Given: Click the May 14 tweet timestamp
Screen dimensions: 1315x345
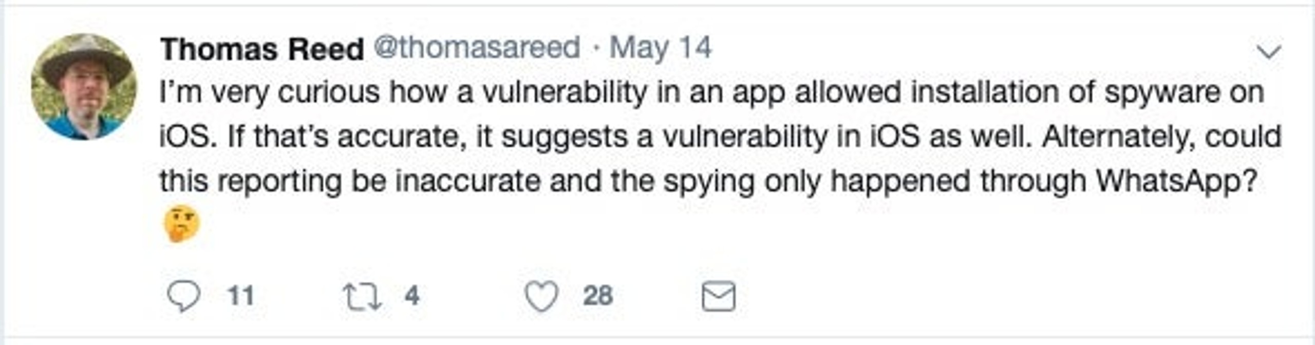Looking at the screenshot, I should click(x=661, y=49).
